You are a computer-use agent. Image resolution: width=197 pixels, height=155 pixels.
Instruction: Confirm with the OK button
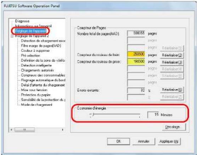[118, 142]
